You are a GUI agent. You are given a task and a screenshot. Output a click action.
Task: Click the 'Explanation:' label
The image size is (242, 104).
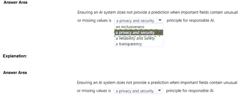coord(15,56)
